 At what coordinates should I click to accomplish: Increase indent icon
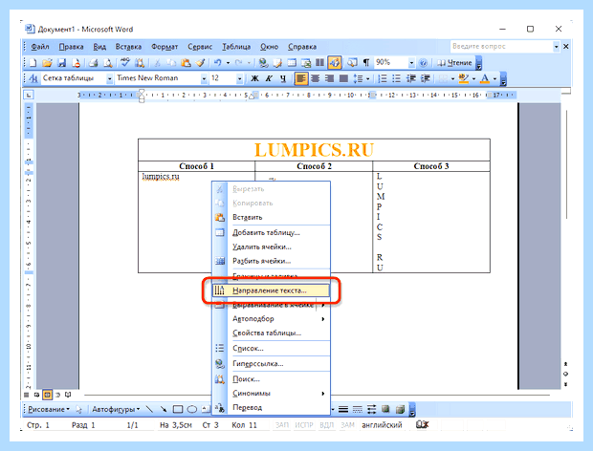(426, 78)
